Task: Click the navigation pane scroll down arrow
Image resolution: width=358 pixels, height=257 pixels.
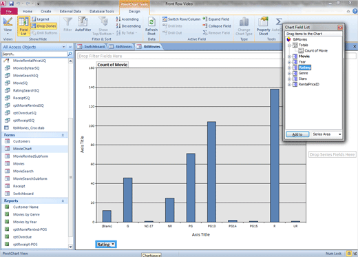Action: click(70, 247)
